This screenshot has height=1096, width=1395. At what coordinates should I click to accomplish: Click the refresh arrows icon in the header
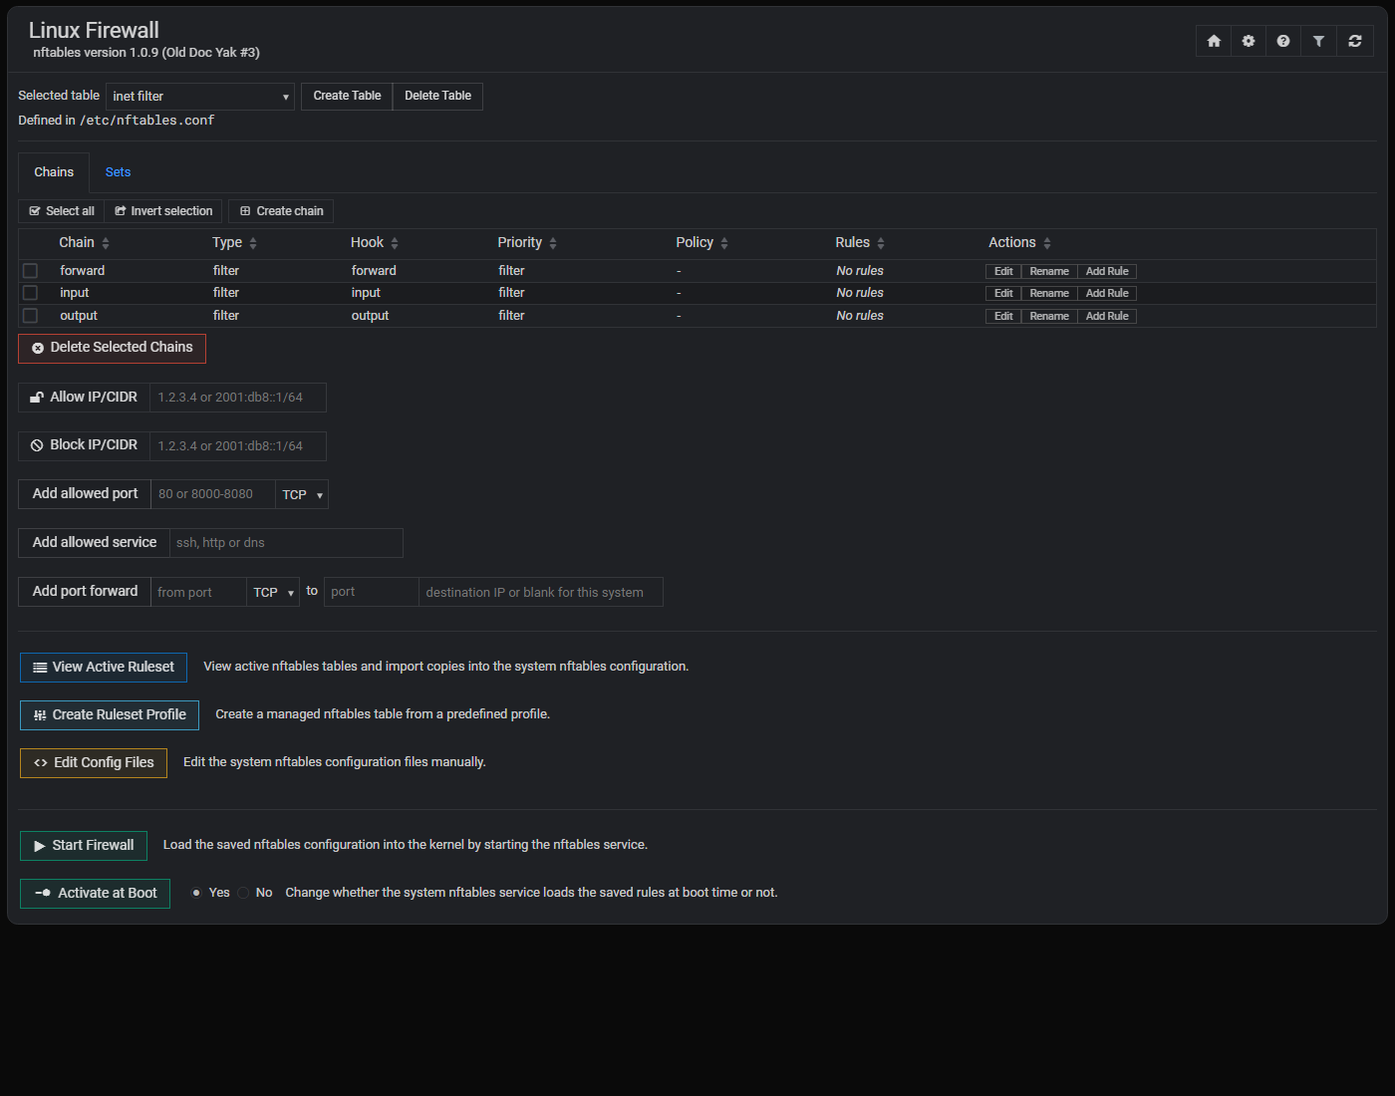click(1355, 41)
